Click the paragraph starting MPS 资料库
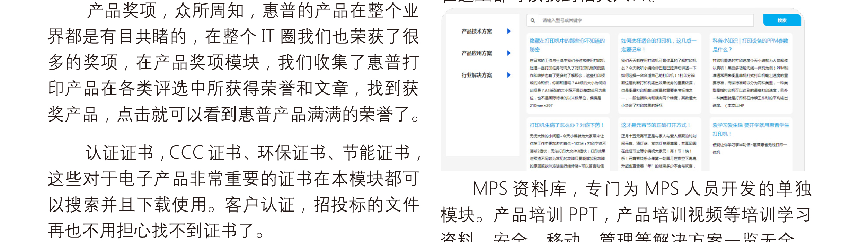This screenshot has width=859, height=242. [x=626, y=210]
